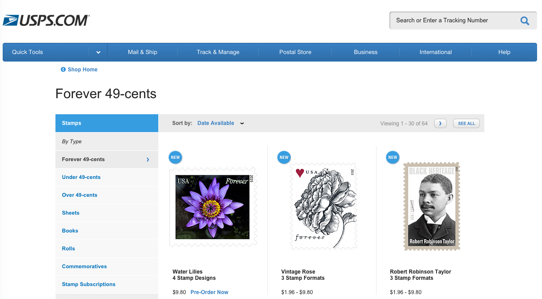Click the Shop Home link
This screenshot has height=299, width=542.
point(83,70)
